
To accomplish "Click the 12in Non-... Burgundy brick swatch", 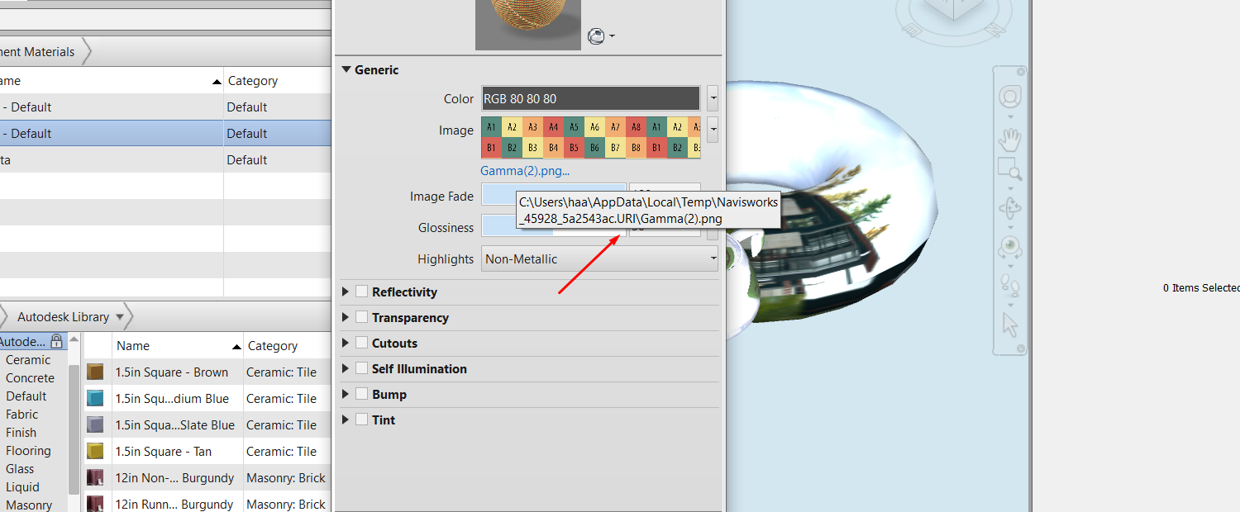I will click(x=95, y=477).
